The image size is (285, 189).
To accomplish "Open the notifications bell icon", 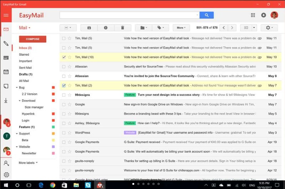I will pyautogui.click(x=263, y=15).
